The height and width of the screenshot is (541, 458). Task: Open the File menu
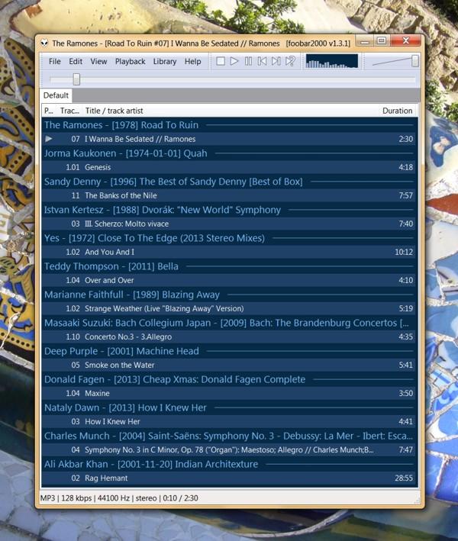click(54, 61)
